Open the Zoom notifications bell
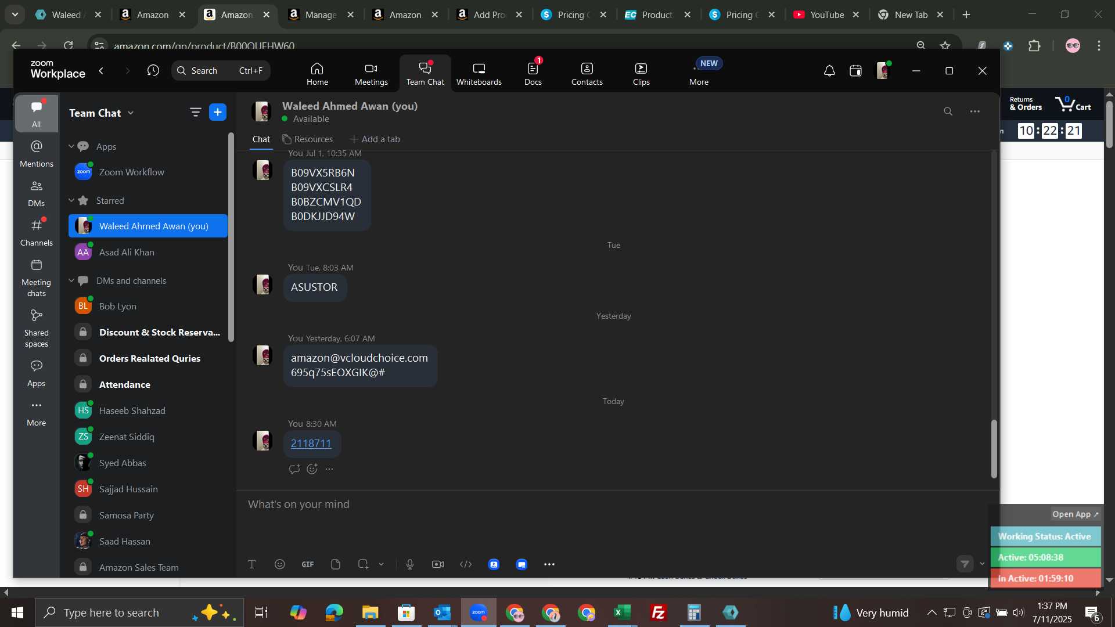This screenshot has height=627, width=1115. [829, 71]
